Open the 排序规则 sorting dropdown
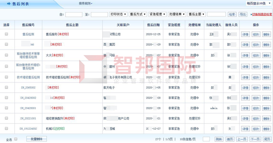 [x=85, y=4]
